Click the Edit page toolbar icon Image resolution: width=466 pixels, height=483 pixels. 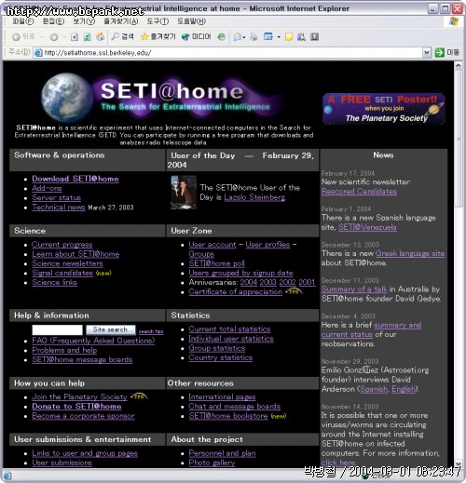click(268, 37)
